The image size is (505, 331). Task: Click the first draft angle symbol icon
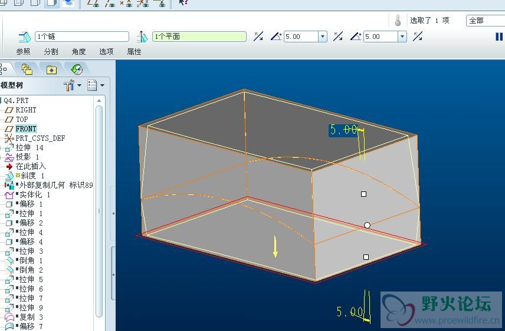coord(276,37)
